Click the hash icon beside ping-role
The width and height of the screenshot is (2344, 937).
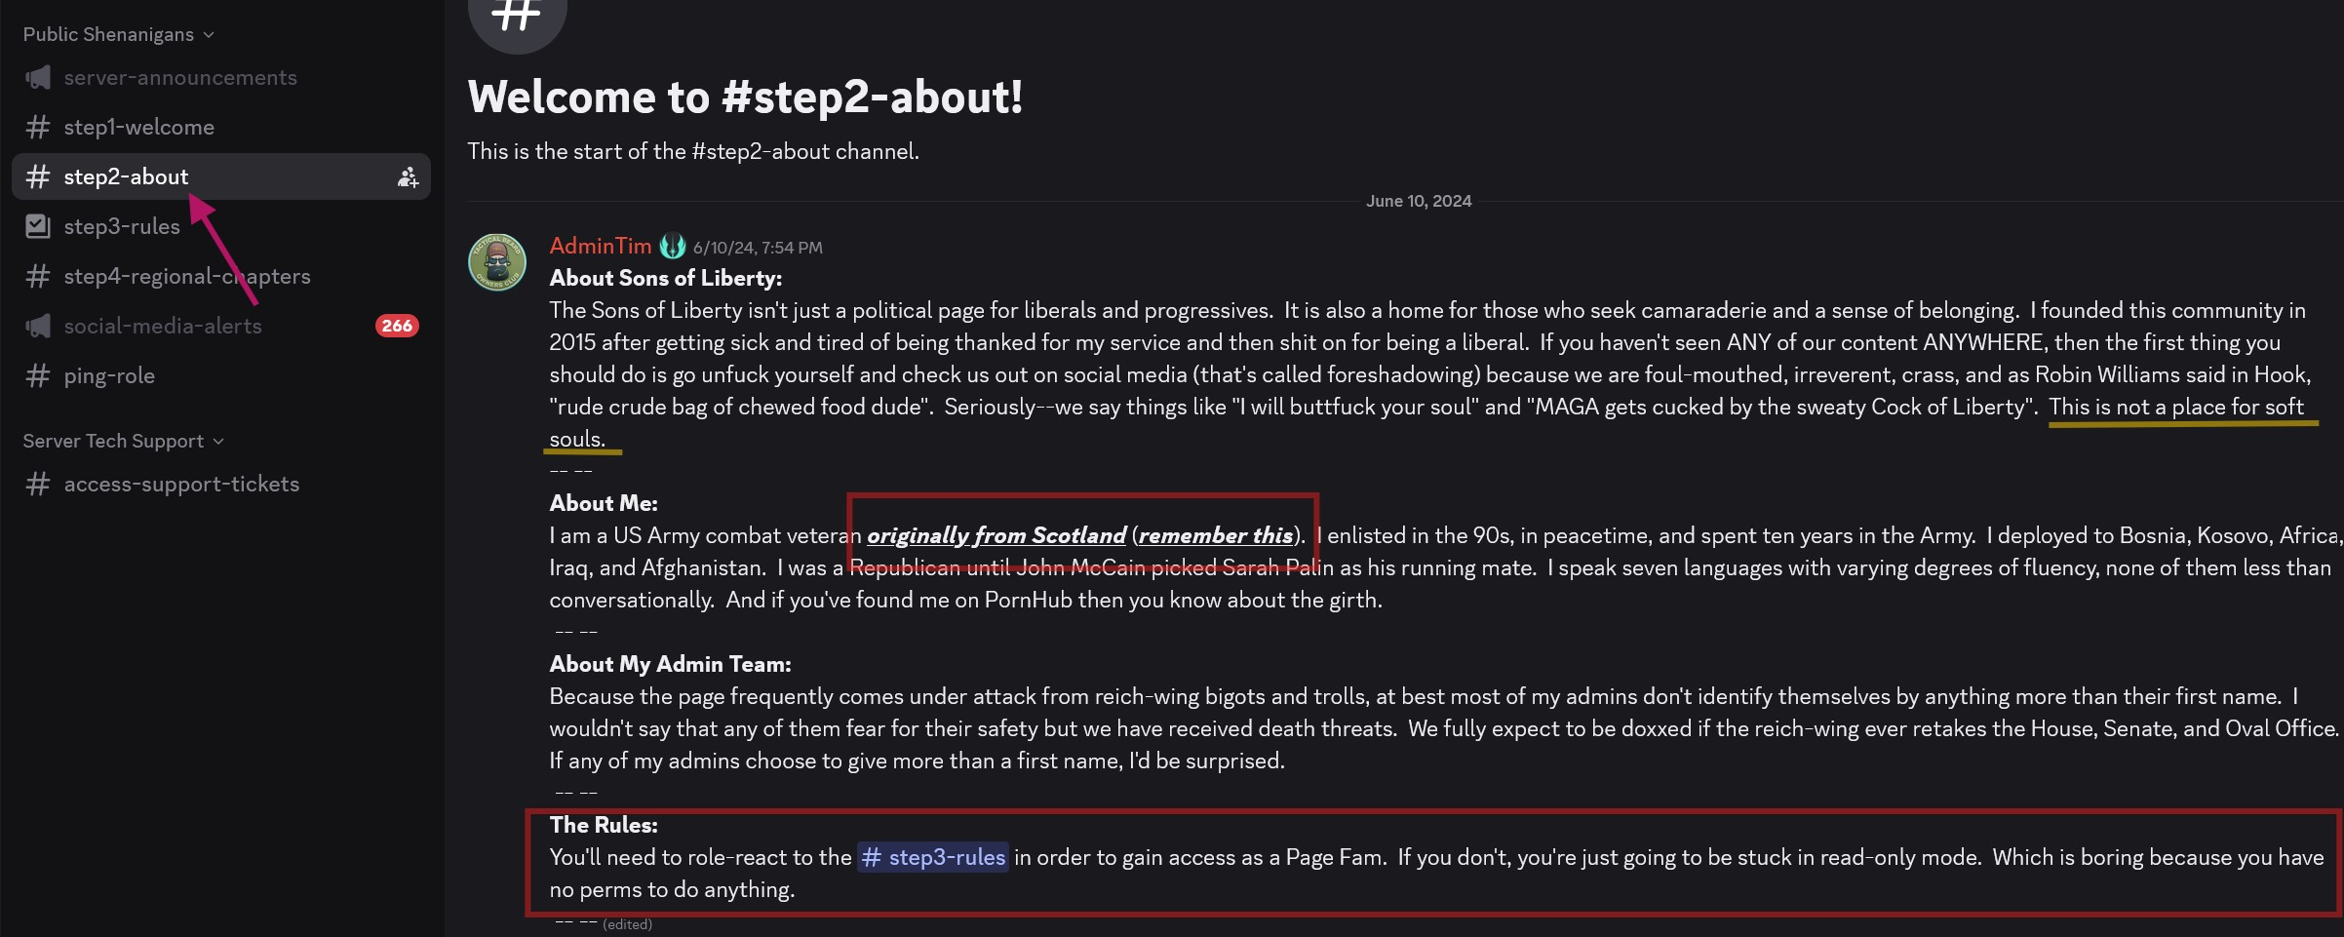click(x=38, y=375)
